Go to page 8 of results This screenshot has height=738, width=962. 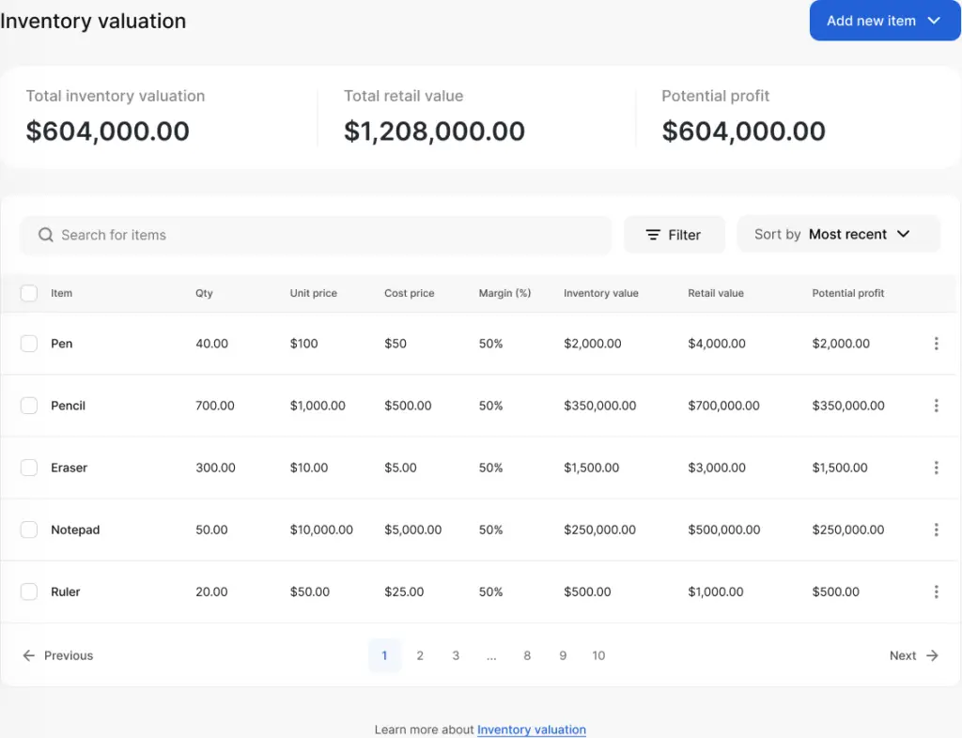(x=527, y=655)
